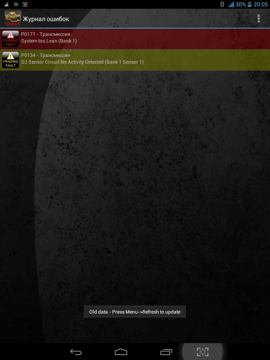Viewport: 270px width, 360px height.
Task: Tap the Bluetooth status icon
Action: click(222, 4)
